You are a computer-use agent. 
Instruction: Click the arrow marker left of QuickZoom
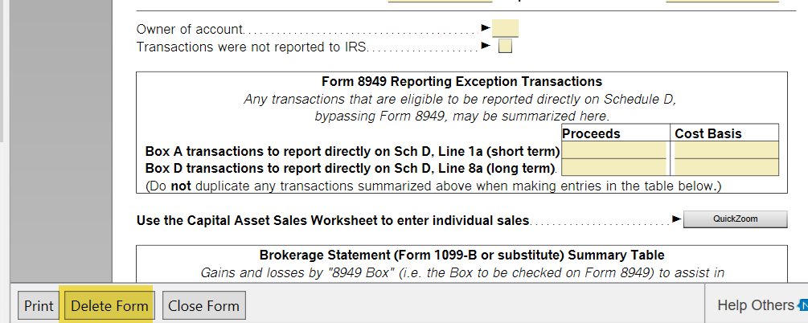pyautogui.click(x=677, y=219)
